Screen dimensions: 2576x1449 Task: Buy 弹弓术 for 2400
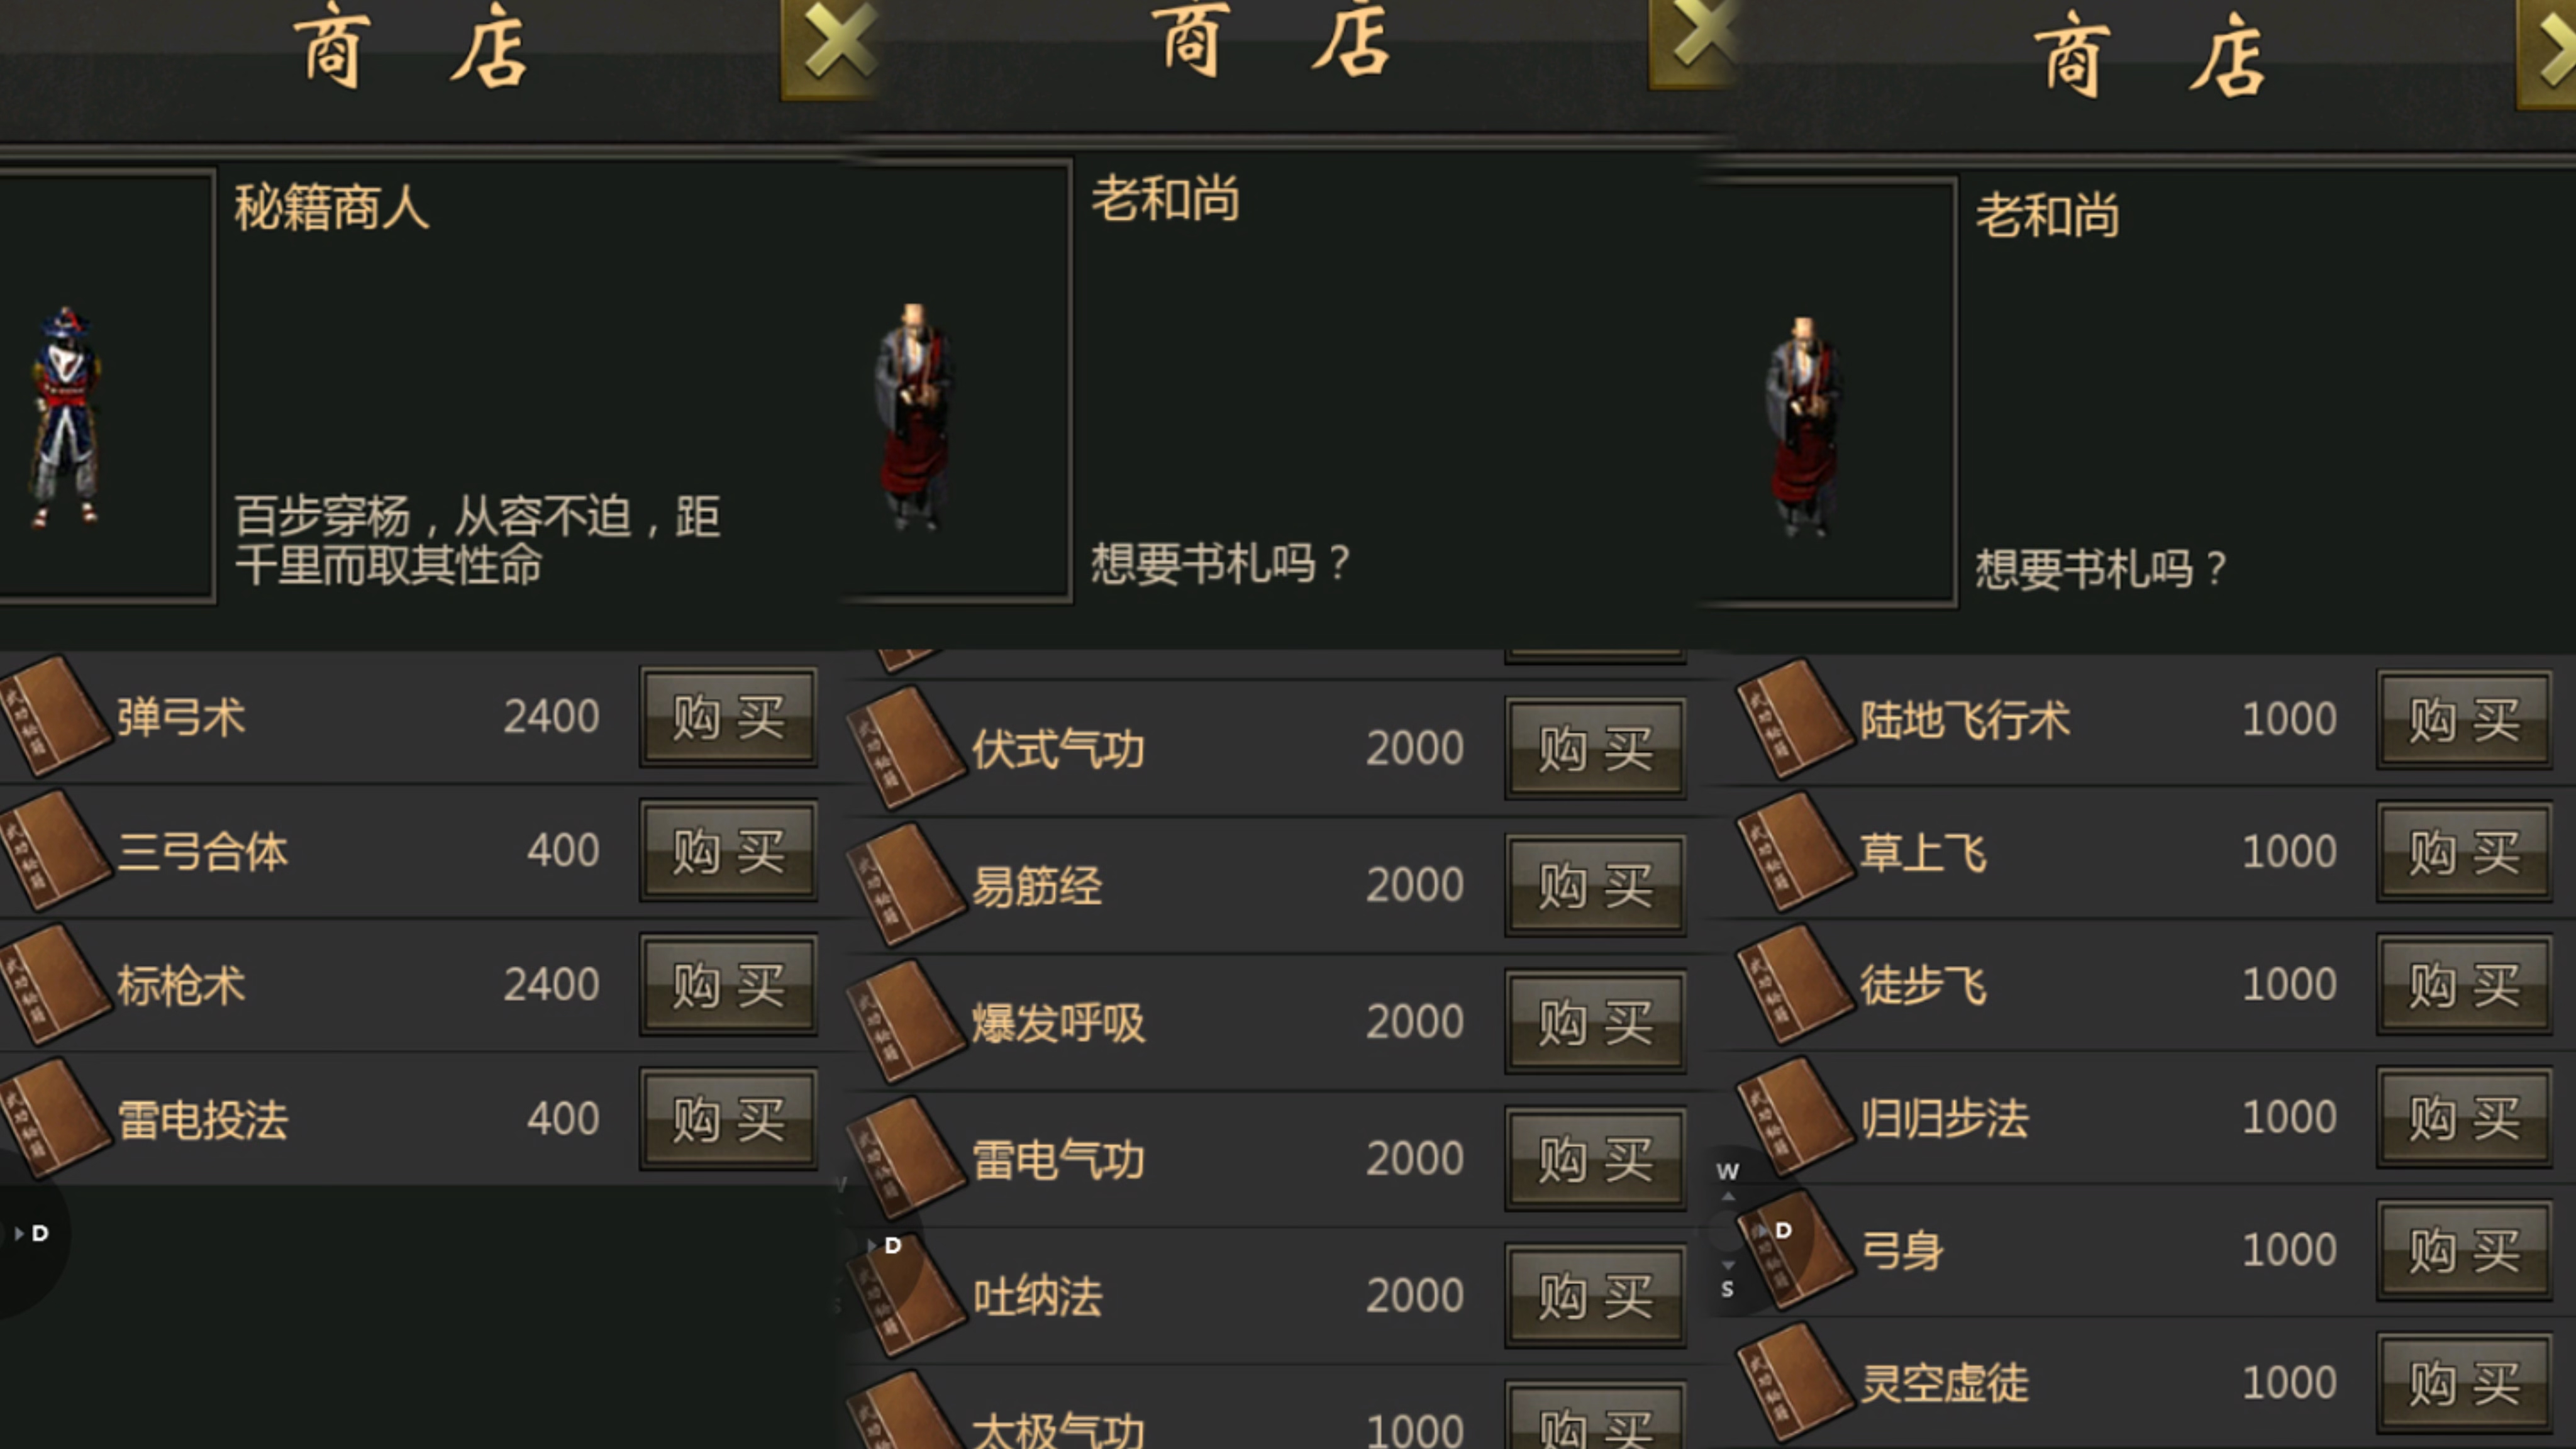point(728,717)
